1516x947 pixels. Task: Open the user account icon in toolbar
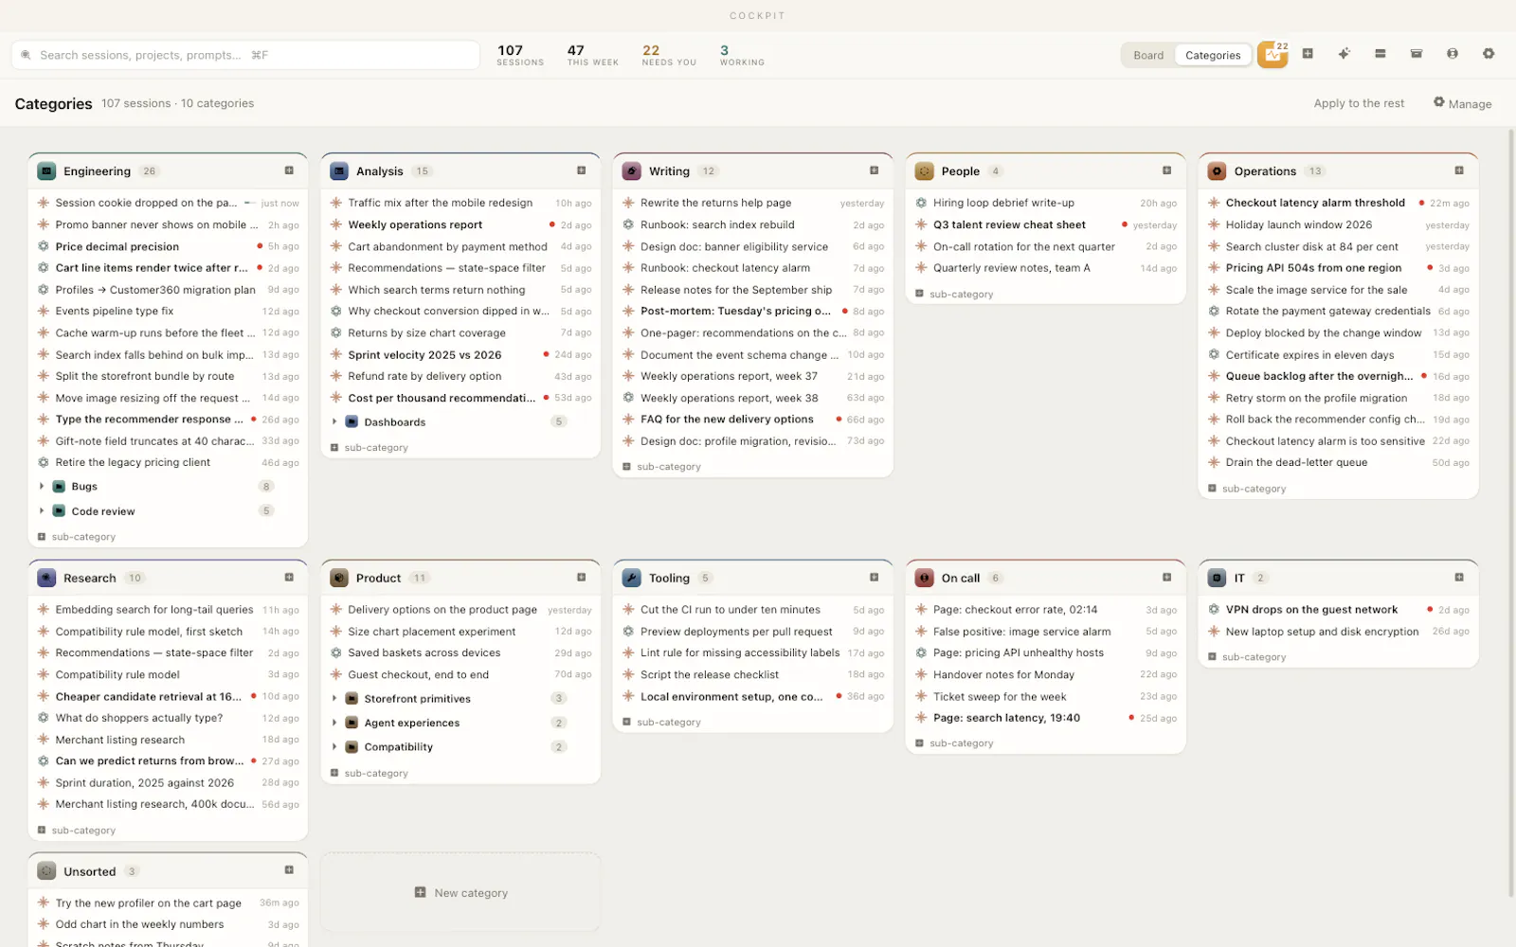1453,54
